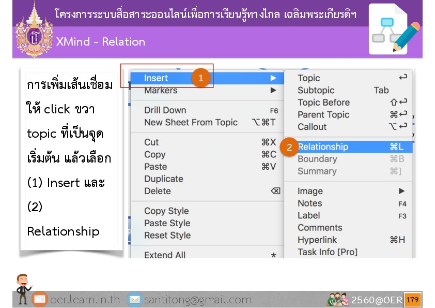
Task: Click the orange step 2 badge
Action: pyautogui.click(x=289, y=147)
